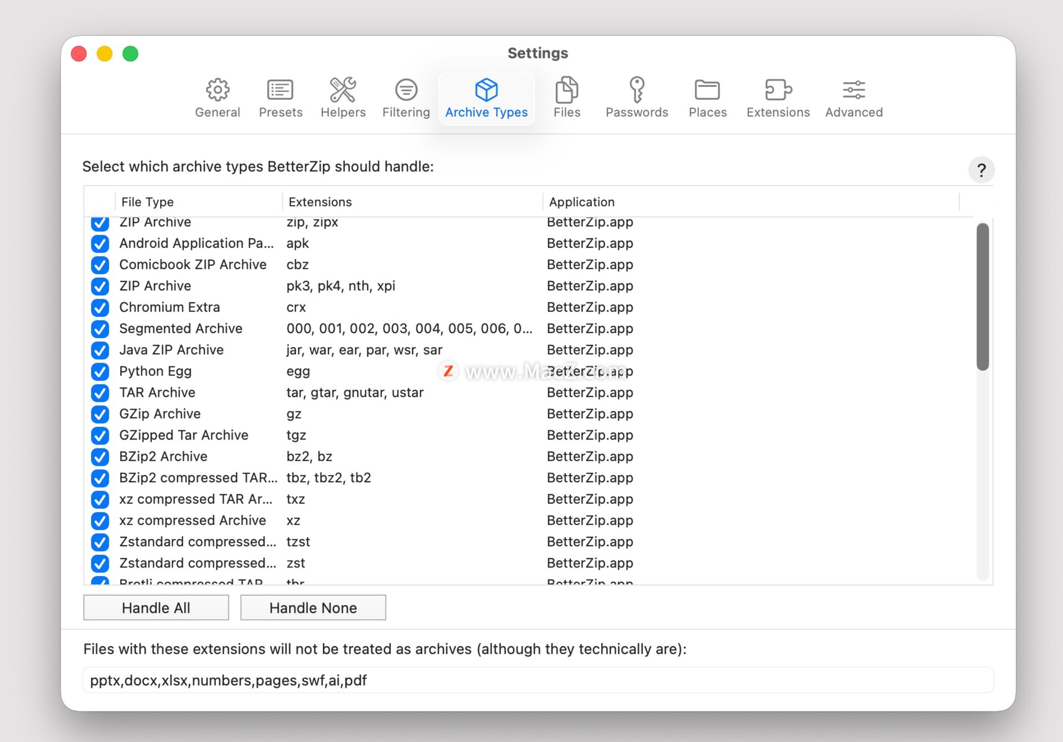Click the "Java ZIP Archive" file type

(172, 350)
